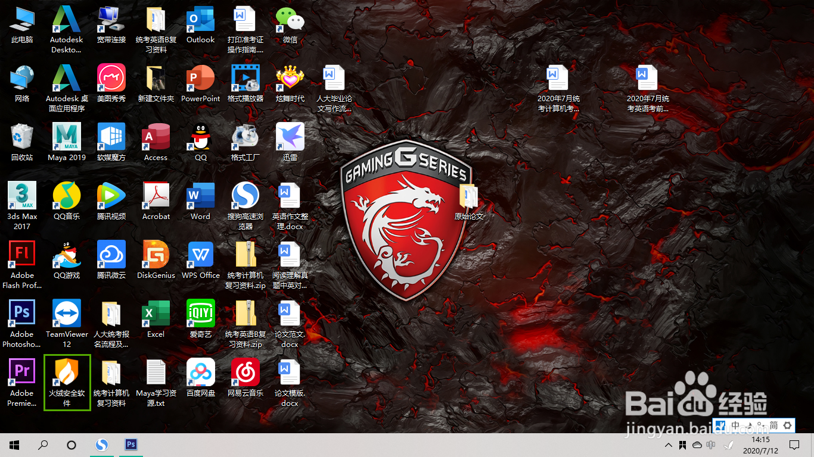Select the 回收站 recycle bin icon
Screen dimensions: 814x457
click(x=22, y=143)
